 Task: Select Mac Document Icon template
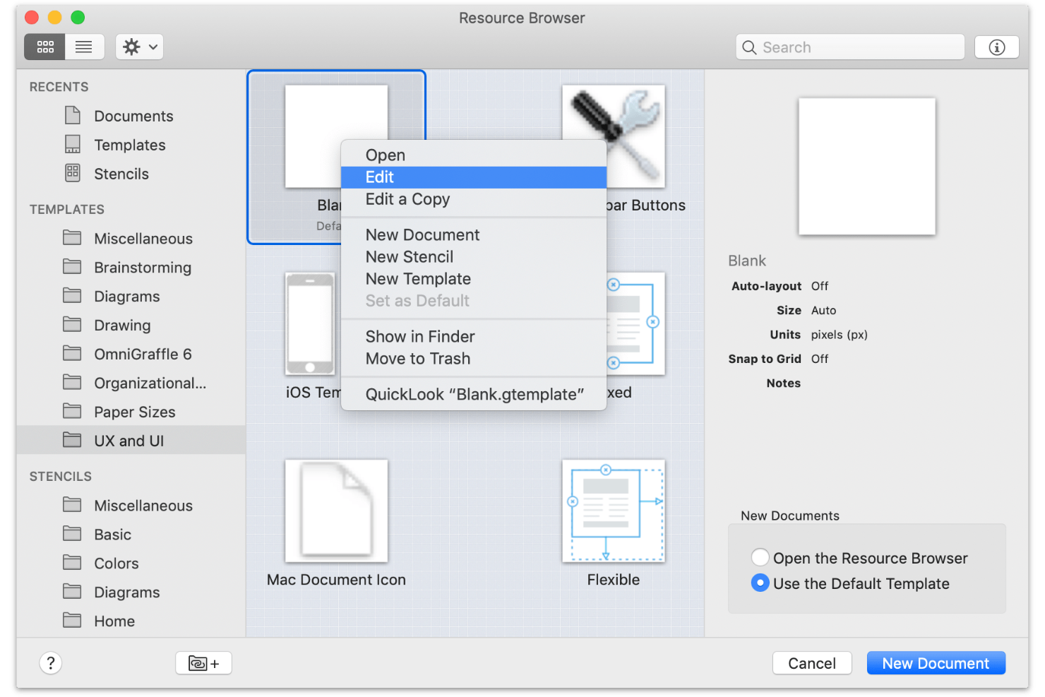pos(336,511)
